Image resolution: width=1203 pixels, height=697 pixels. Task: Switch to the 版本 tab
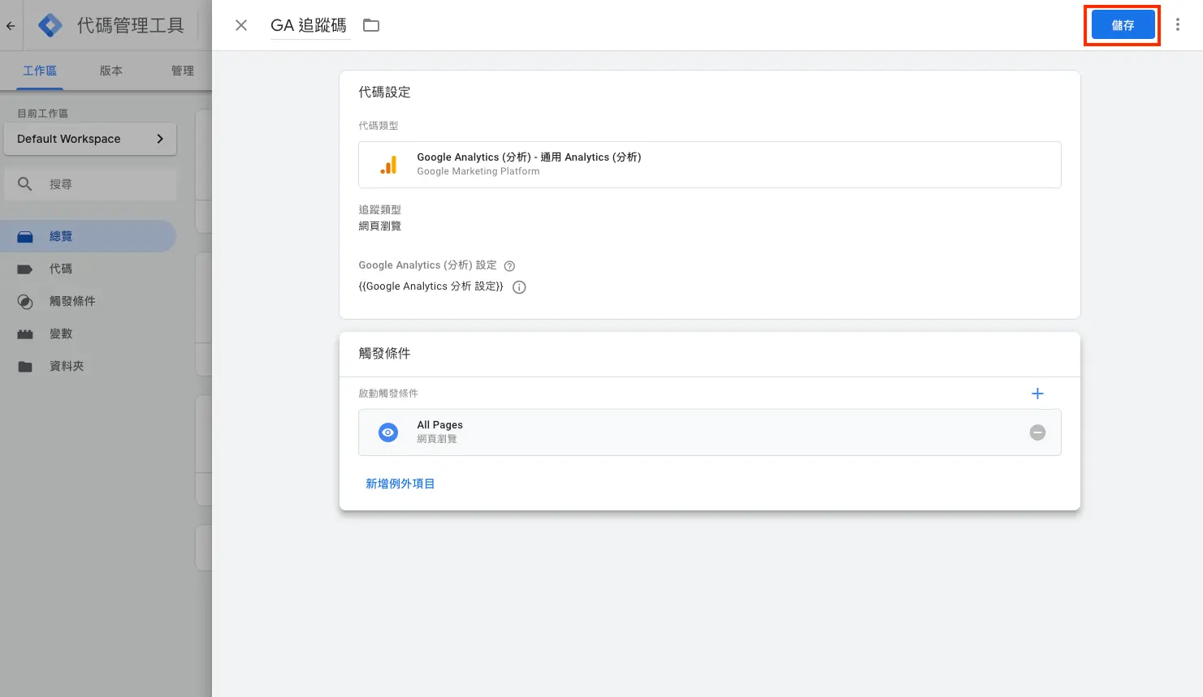click(x=111, y=71)
